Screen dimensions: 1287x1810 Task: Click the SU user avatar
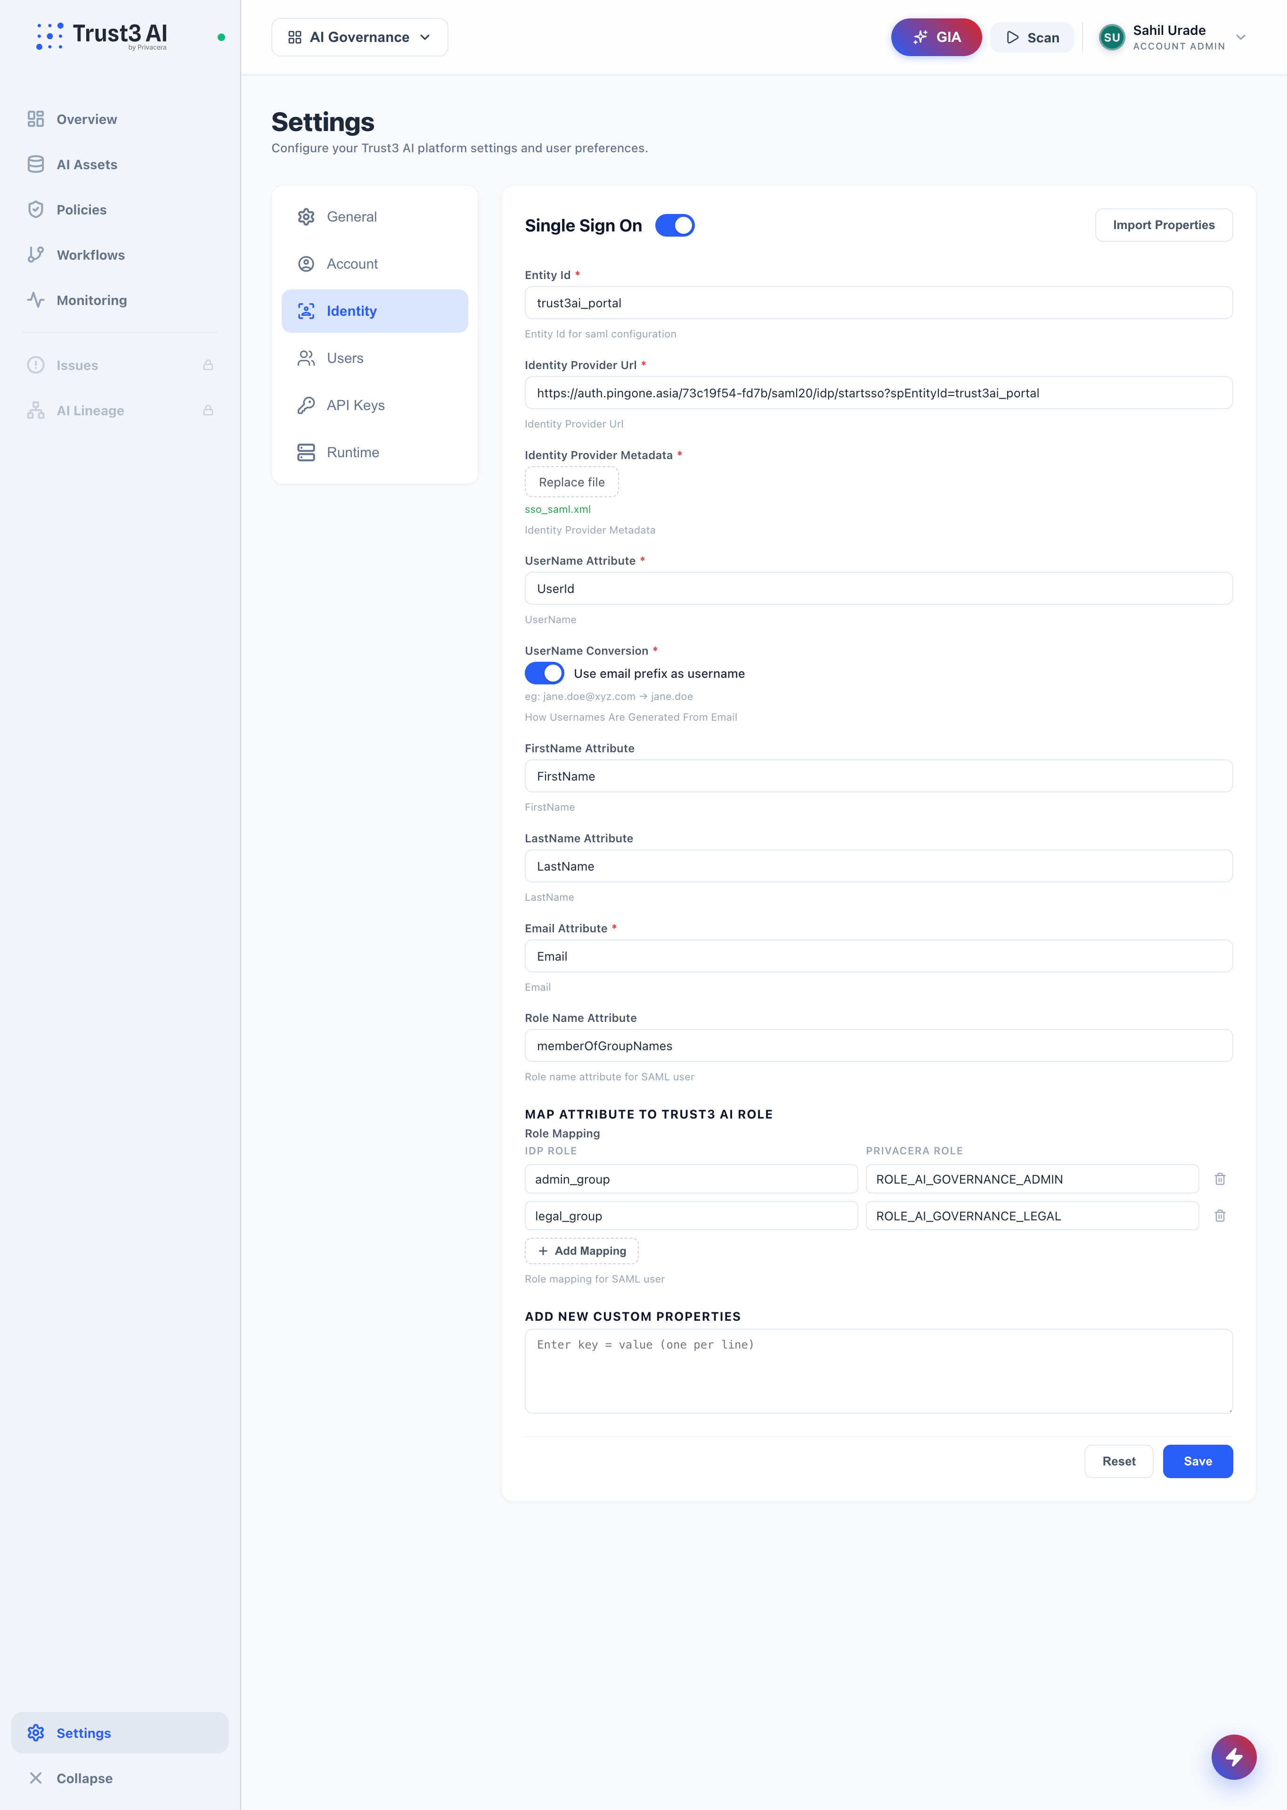[1112, 37]
